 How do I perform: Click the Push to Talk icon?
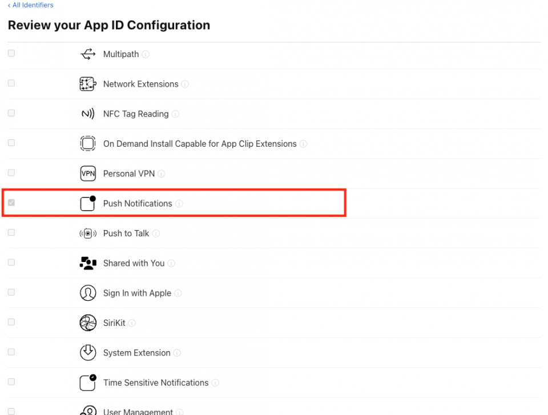point(87,233)
